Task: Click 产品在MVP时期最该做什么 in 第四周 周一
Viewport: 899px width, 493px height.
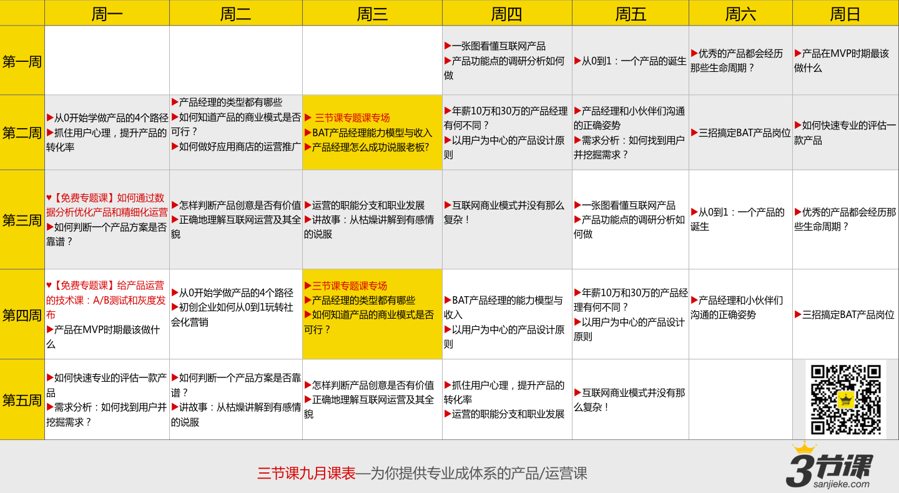Action: (104, 337)
